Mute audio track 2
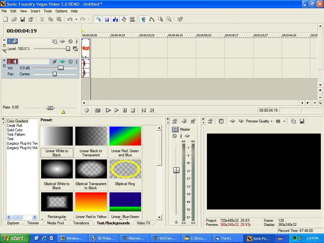 (x=71, y=62)
